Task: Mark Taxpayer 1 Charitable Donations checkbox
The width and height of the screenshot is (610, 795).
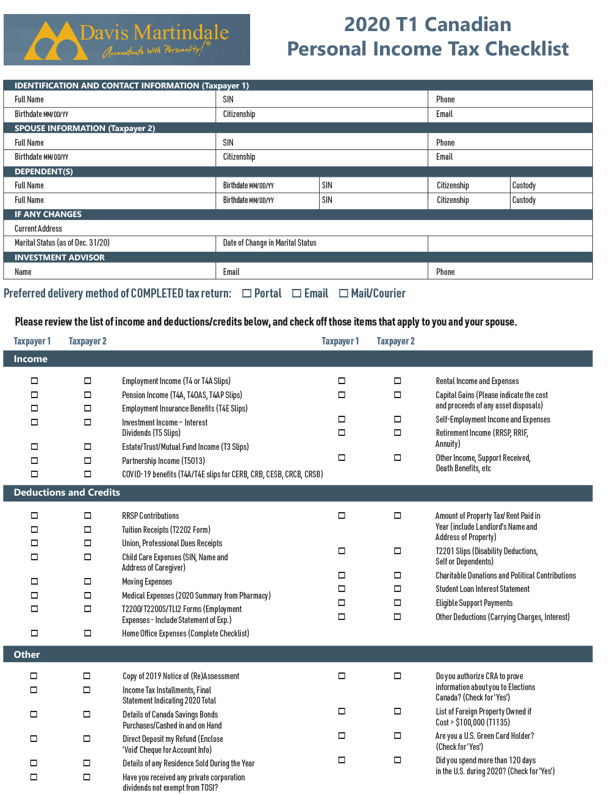Action: coord(342,575)
